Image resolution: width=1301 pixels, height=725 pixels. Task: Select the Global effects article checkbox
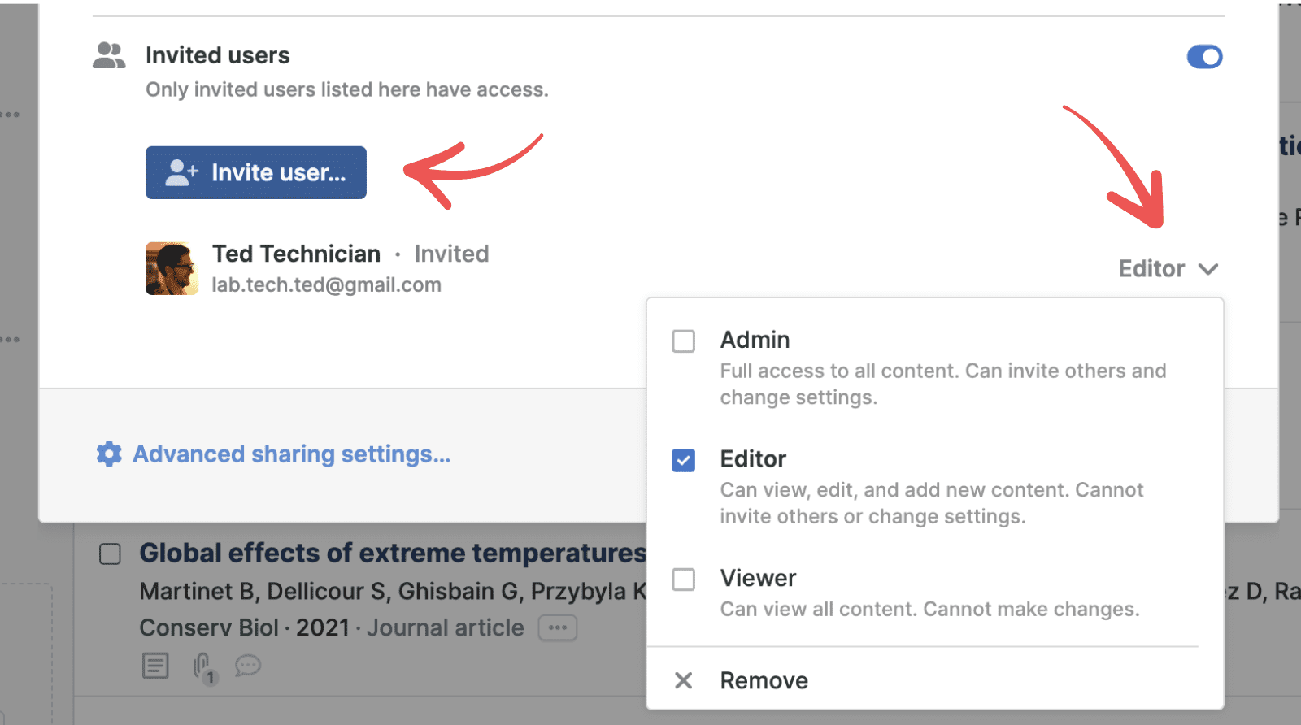tap(110, 554)
